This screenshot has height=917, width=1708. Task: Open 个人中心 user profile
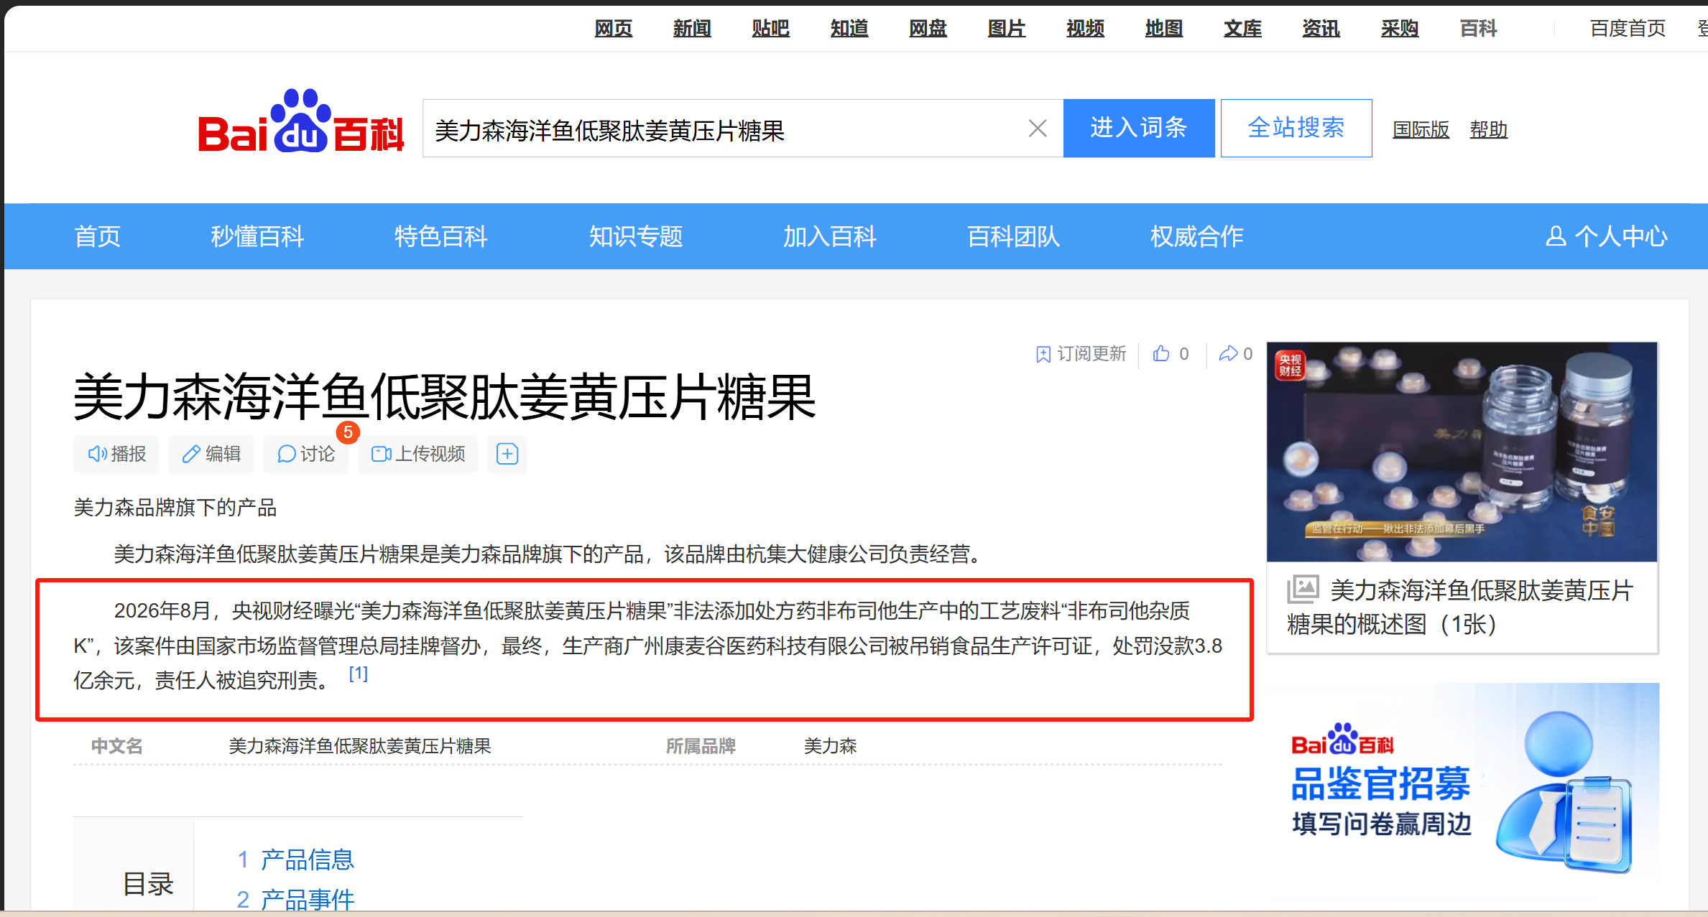1606,236
